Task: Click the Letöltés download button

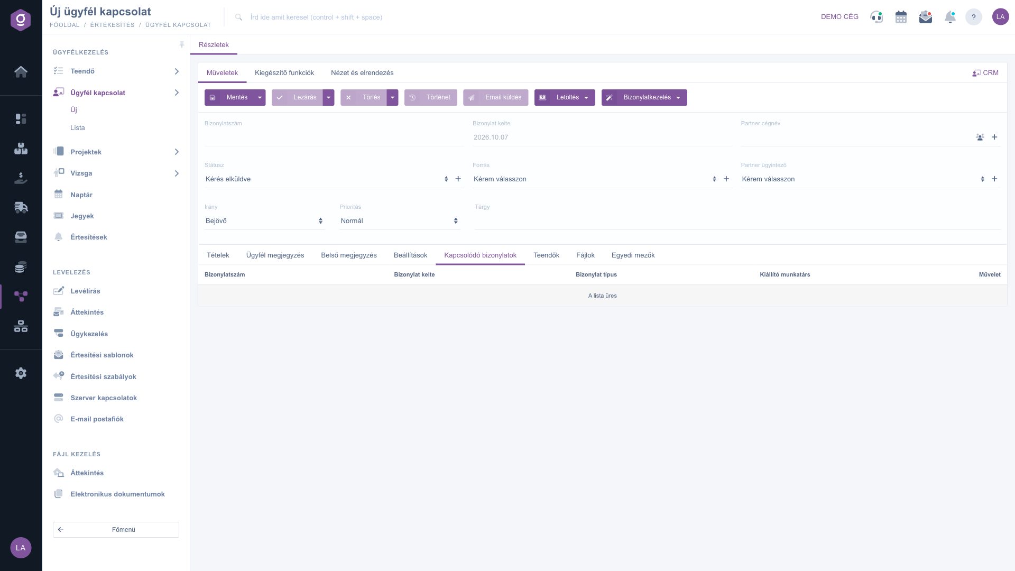Action: pos(565,98)
